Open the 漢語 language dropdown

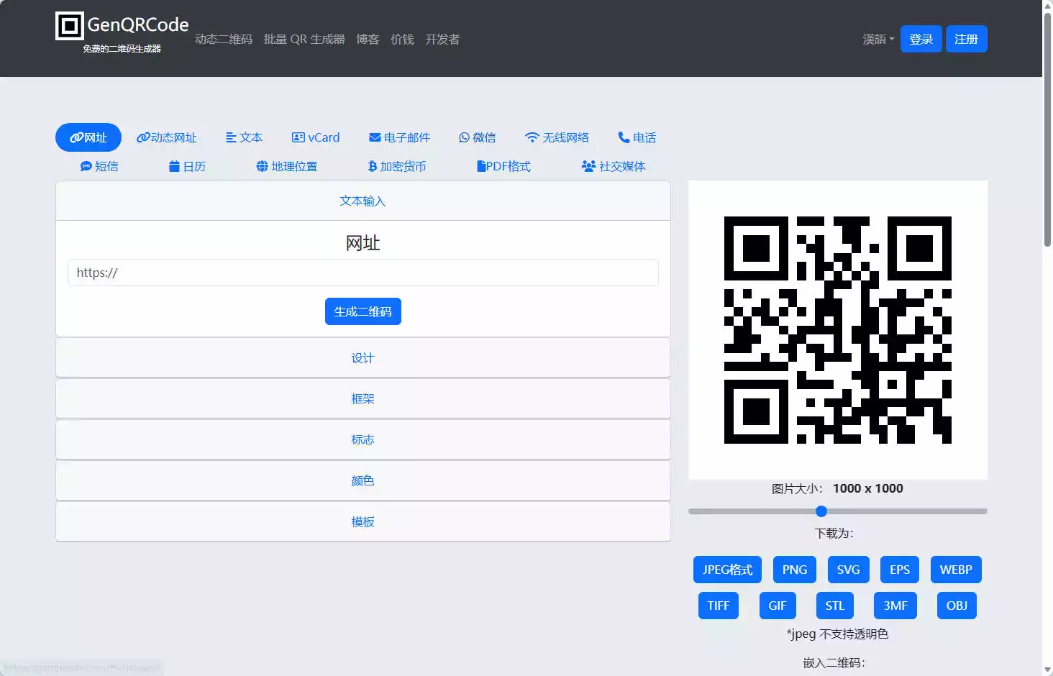coord(878,39)
